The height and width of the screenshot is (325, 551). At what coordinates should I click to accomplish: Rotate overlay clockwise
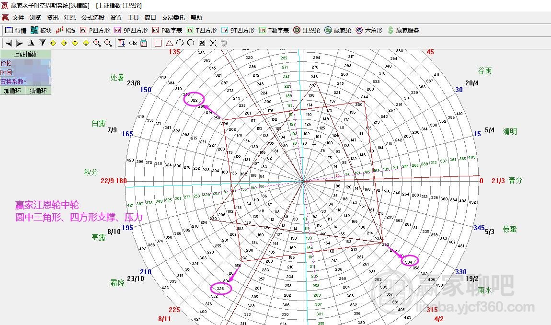click(x=180, y=43)
